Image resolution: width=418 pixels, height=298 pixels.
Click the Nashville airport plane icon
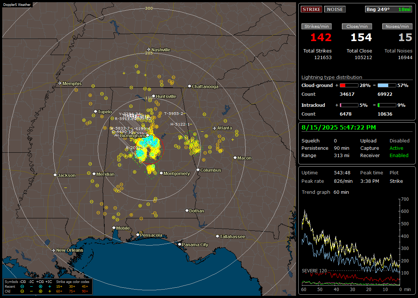(x=148, y=50)
